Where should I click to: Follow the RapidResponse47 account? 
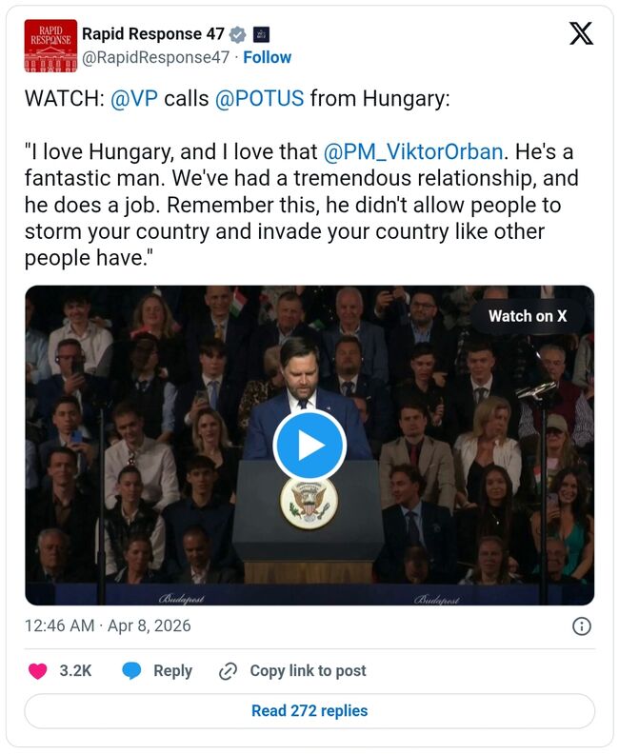coord(268,57)
